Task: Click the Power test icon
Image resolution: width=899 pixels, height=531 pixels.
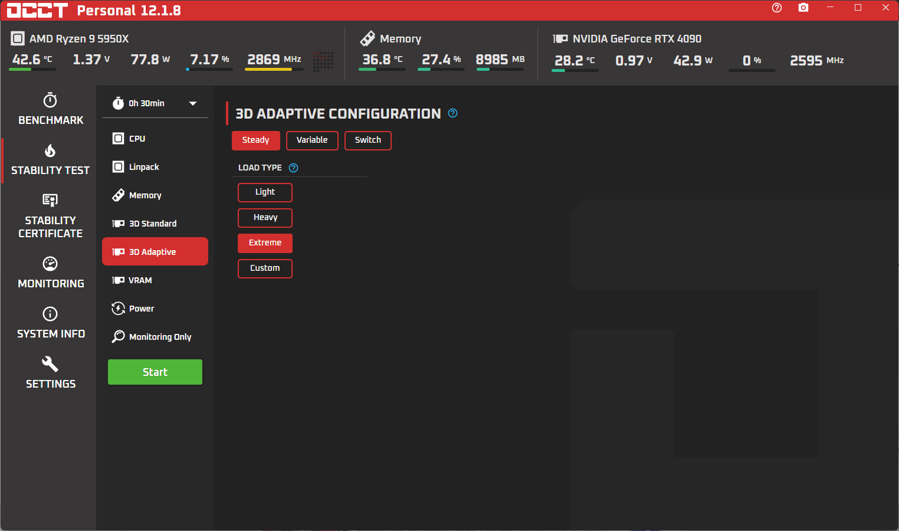Action: pyautogui.click(x=118, y=309)
